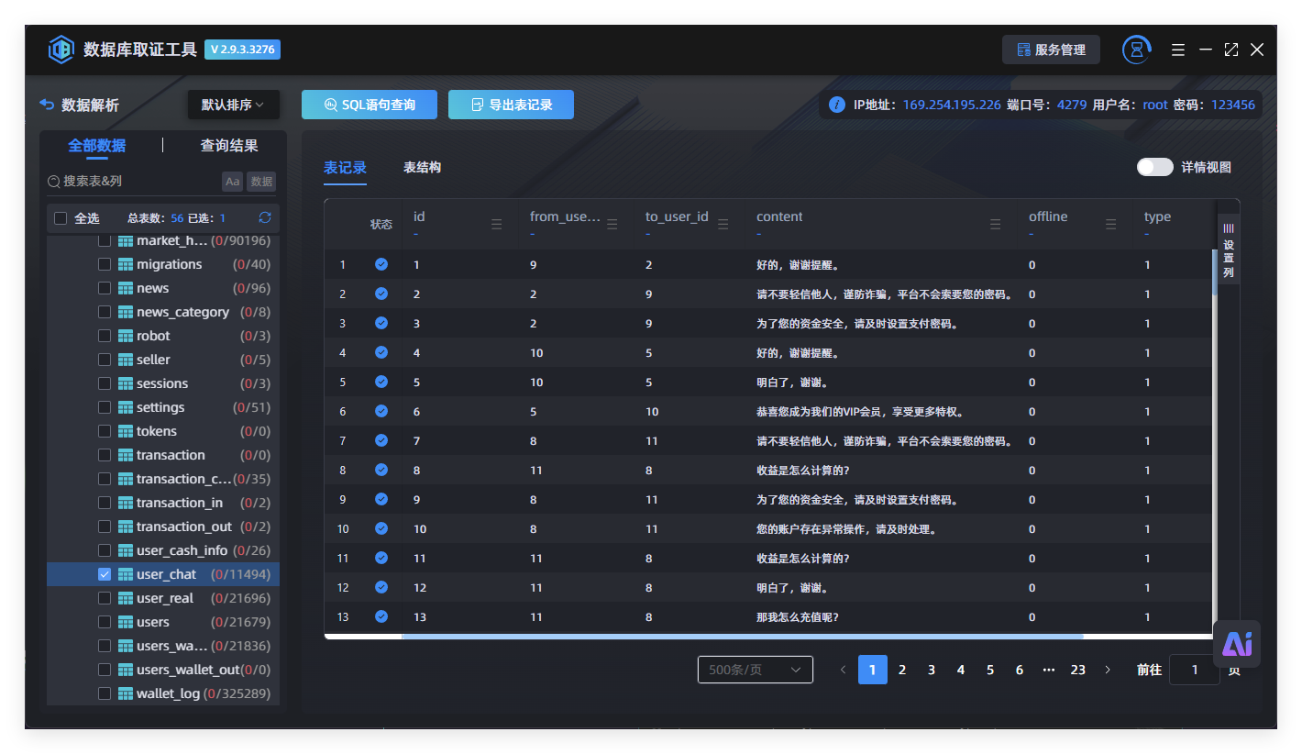Click the cell 那我怎么充值呢?

[x=798, y=616]
